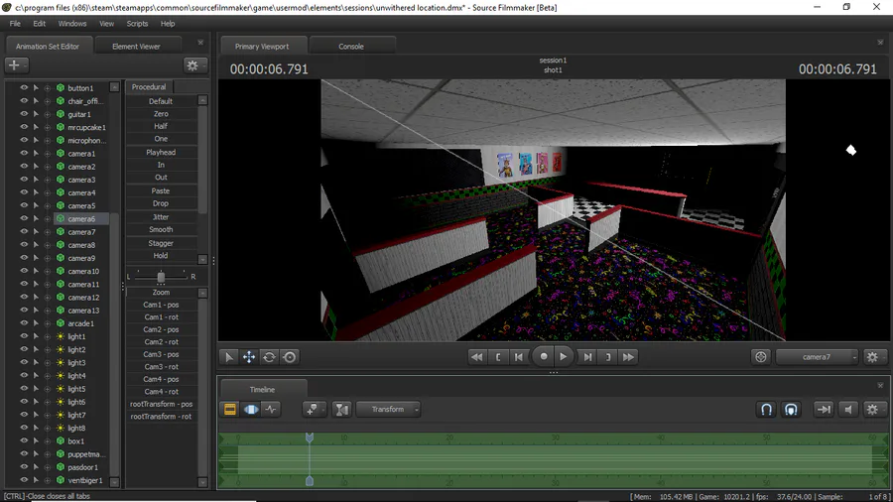Switch to Element Viewer tab
The image size is (893, 502).
[x=136, y=46]
